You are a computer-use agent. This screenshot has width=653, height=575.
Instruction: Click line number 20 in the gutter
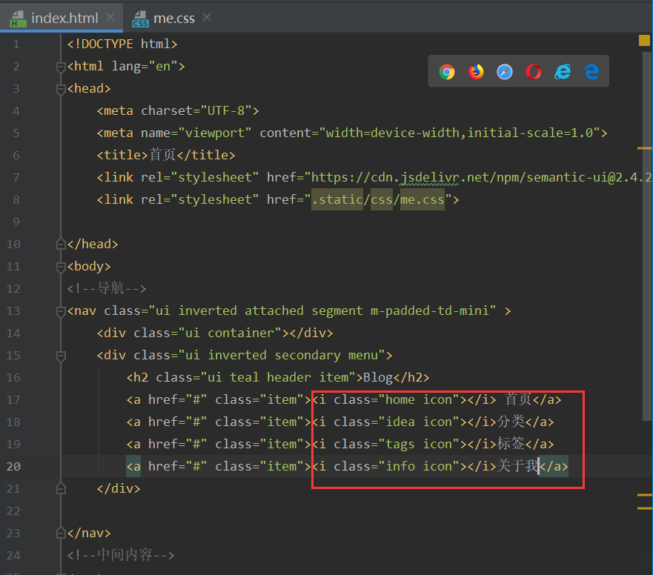click(14, 466)
